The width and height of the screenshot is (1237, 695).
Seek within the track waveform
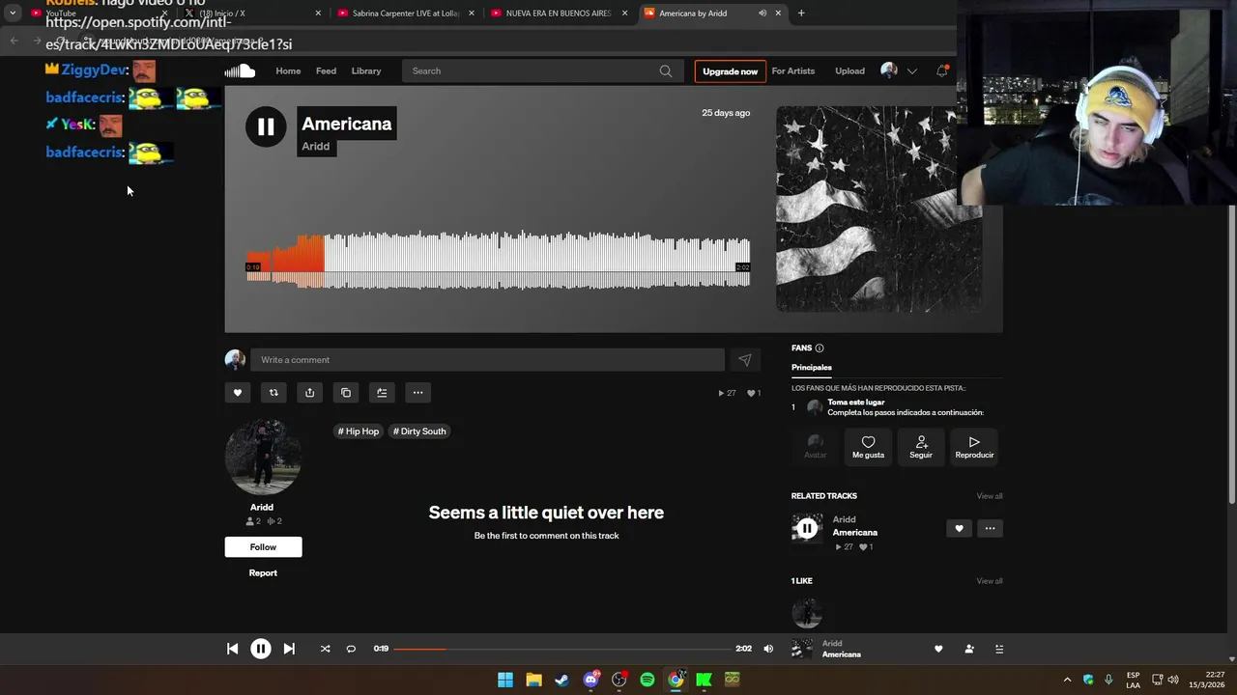[498, 260]
